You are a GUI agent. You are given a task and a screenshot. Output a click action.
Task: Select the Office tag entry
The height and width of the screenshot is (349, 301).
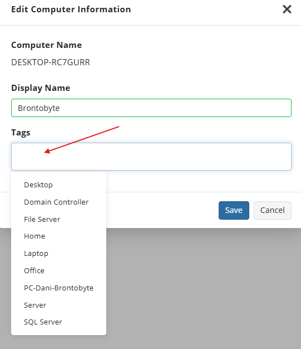coord(58,270)
